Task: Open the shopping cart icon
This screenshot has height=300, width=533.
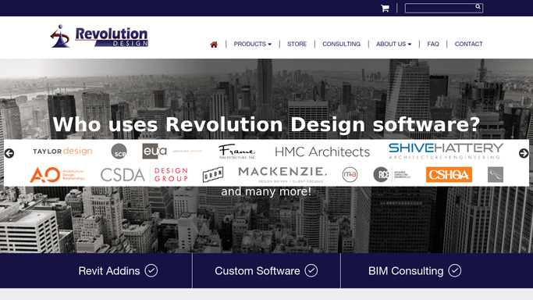Action: pyautogui.click(x=385, y=8)
